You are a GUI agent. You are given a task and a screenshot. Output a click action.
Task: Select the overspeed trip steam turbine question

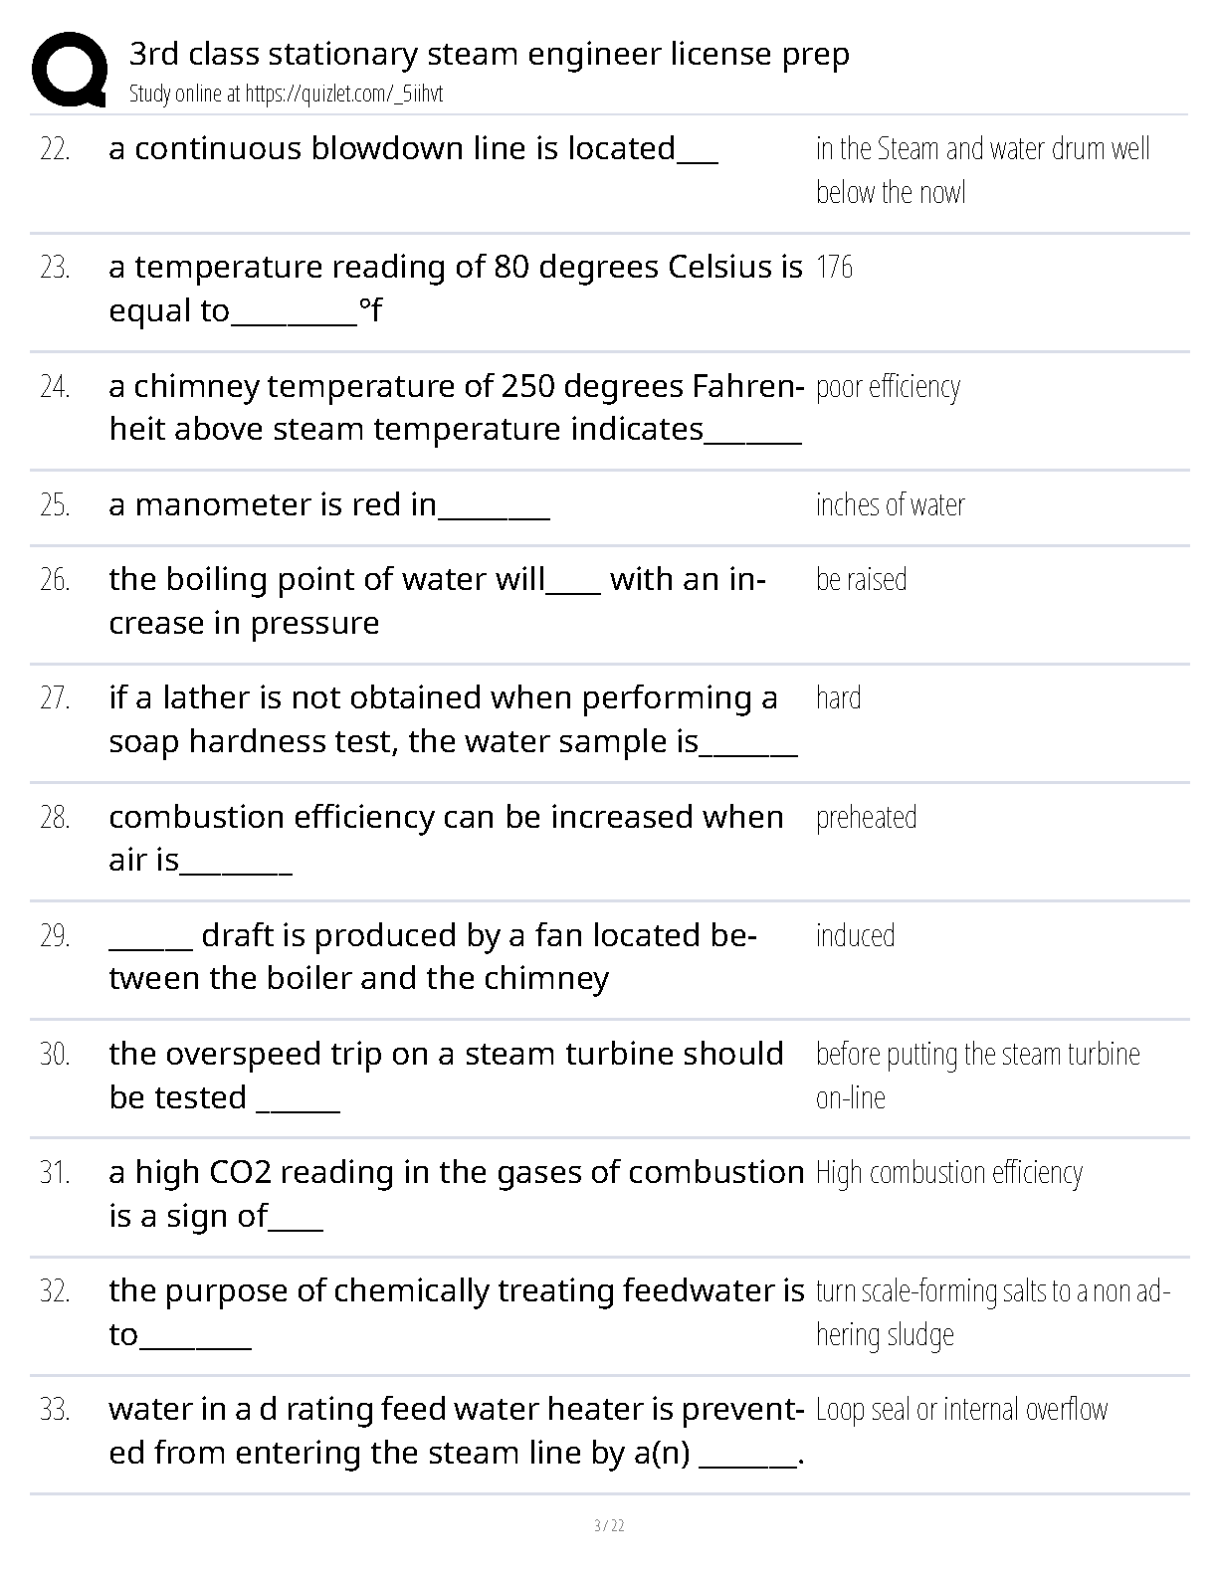(x=446, y=1076)
